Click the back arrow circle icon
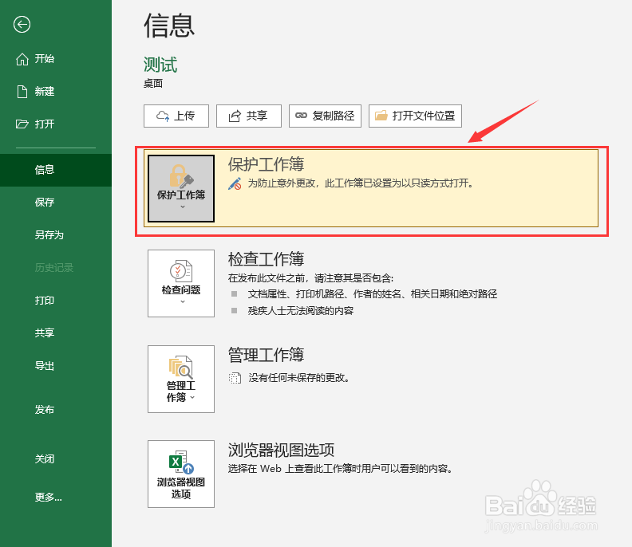This screenshot has width=632, height=547. (22, 25)
